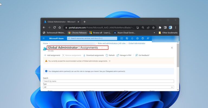Open the Extensions puzzle icon

tap(160, 27)
